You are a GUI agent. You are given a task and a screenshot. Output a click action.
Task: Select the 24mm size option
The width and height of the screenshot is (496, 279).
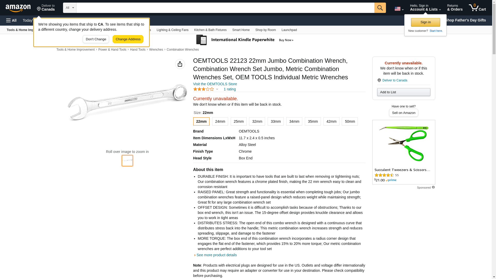pos(220,121)
